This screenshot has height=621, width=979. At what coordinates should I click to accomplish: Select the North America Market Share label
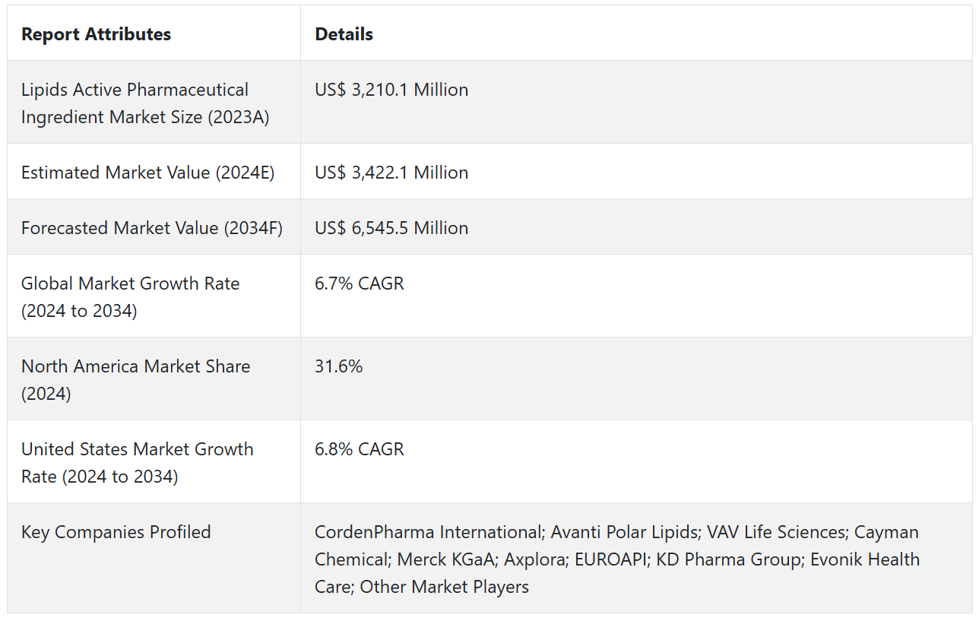tap(135, 380)
